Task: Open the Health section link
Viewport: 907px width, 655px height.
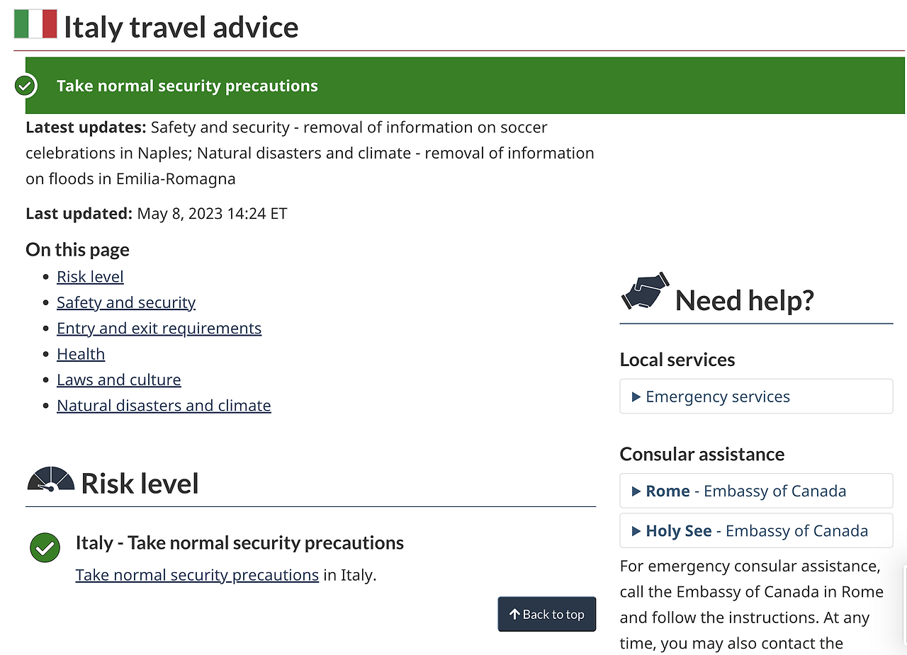Action: coord(80,353)
